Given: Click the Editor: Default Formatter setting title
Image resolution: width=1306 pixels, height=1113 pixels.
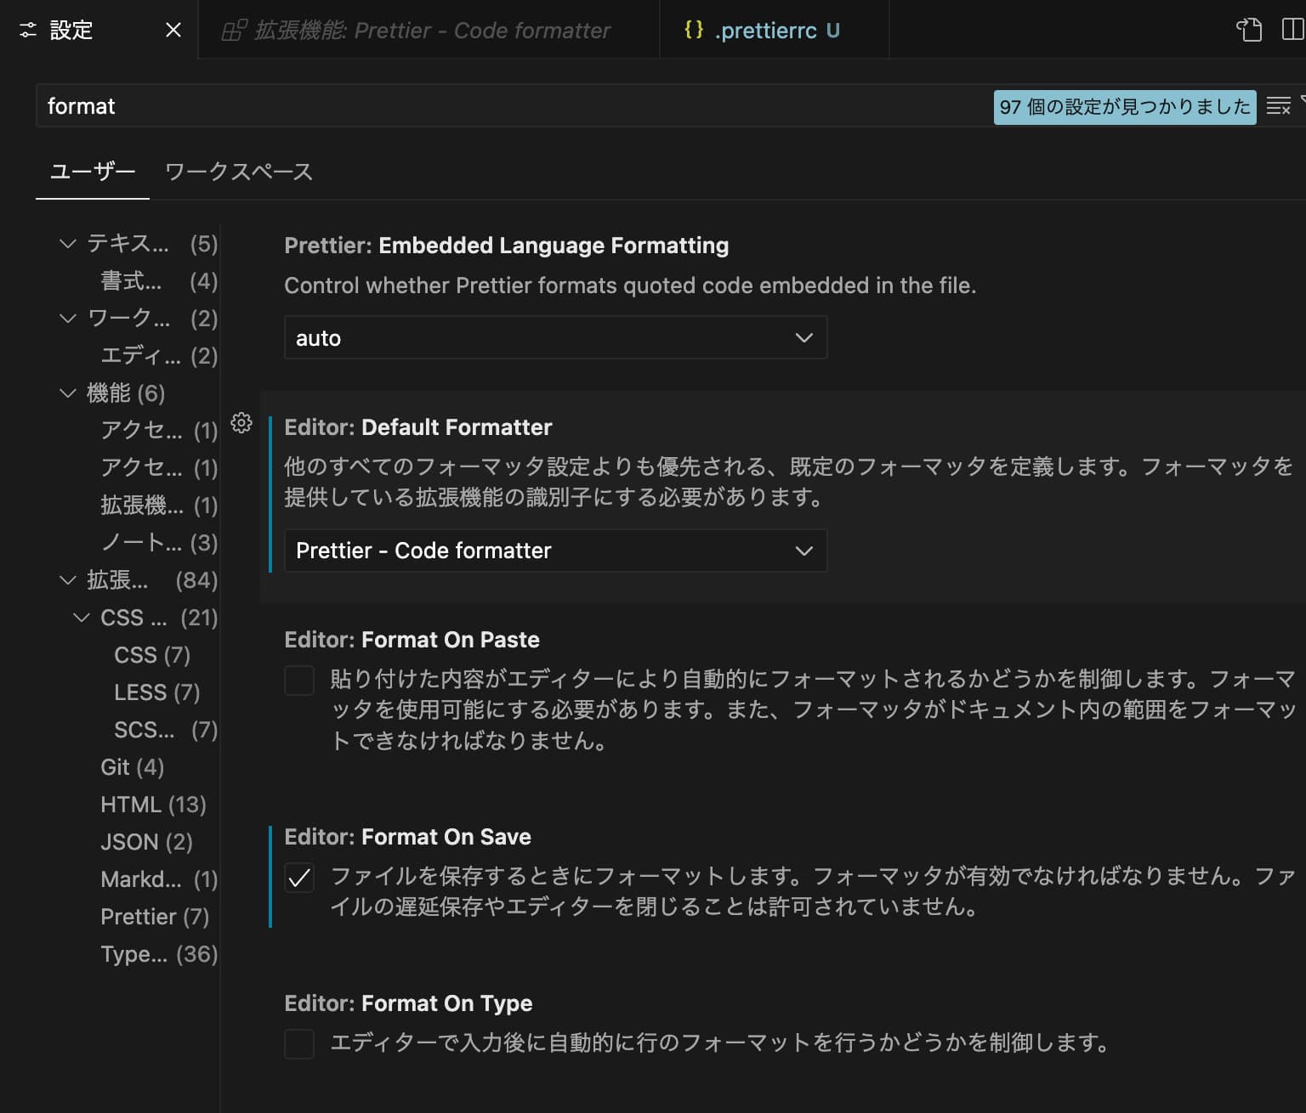Looking at the screenshot, I should point(418,427).
